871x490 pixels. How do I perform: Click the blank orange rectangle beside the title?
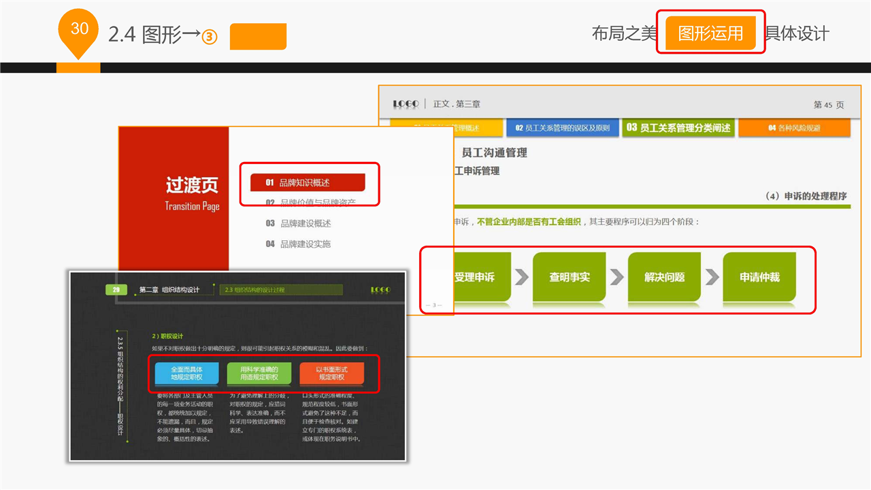coord(258,37)
